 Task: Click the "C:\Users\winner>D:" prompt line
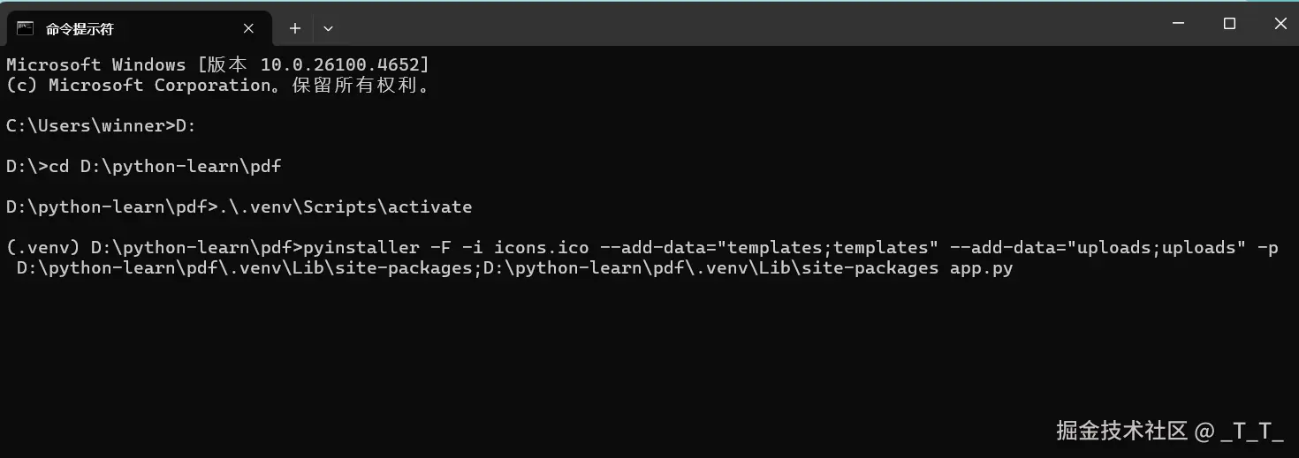[101, 126]
